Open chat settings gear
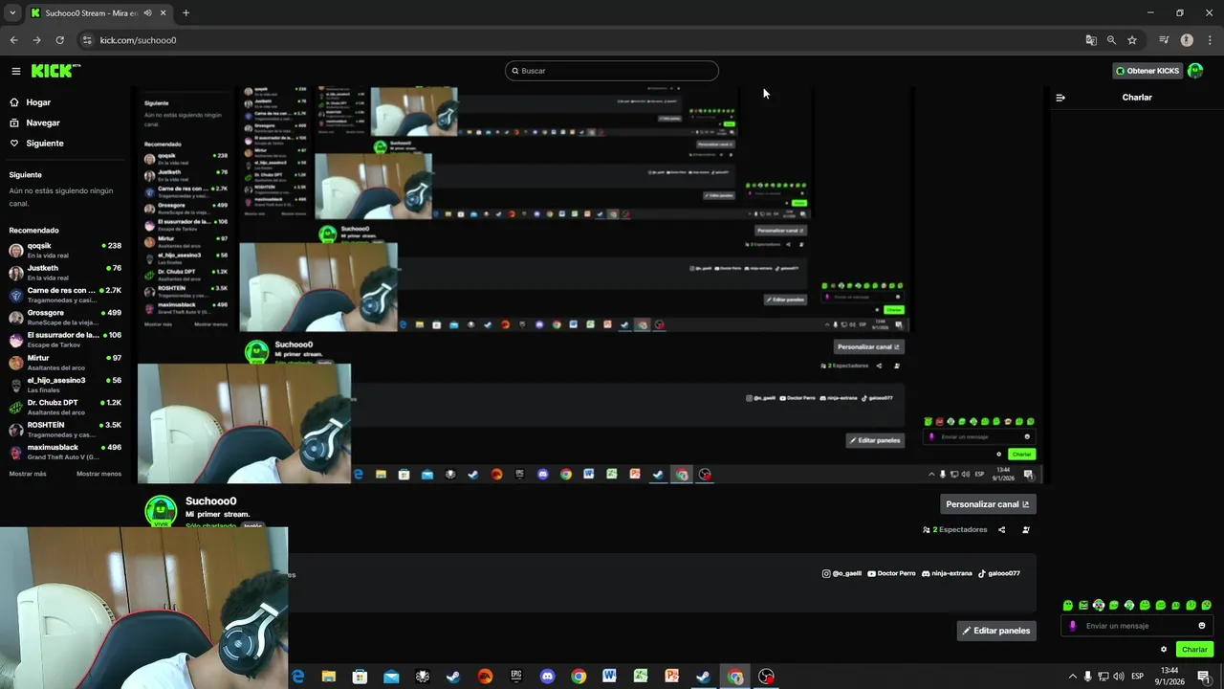 (x=1164, y=649)
